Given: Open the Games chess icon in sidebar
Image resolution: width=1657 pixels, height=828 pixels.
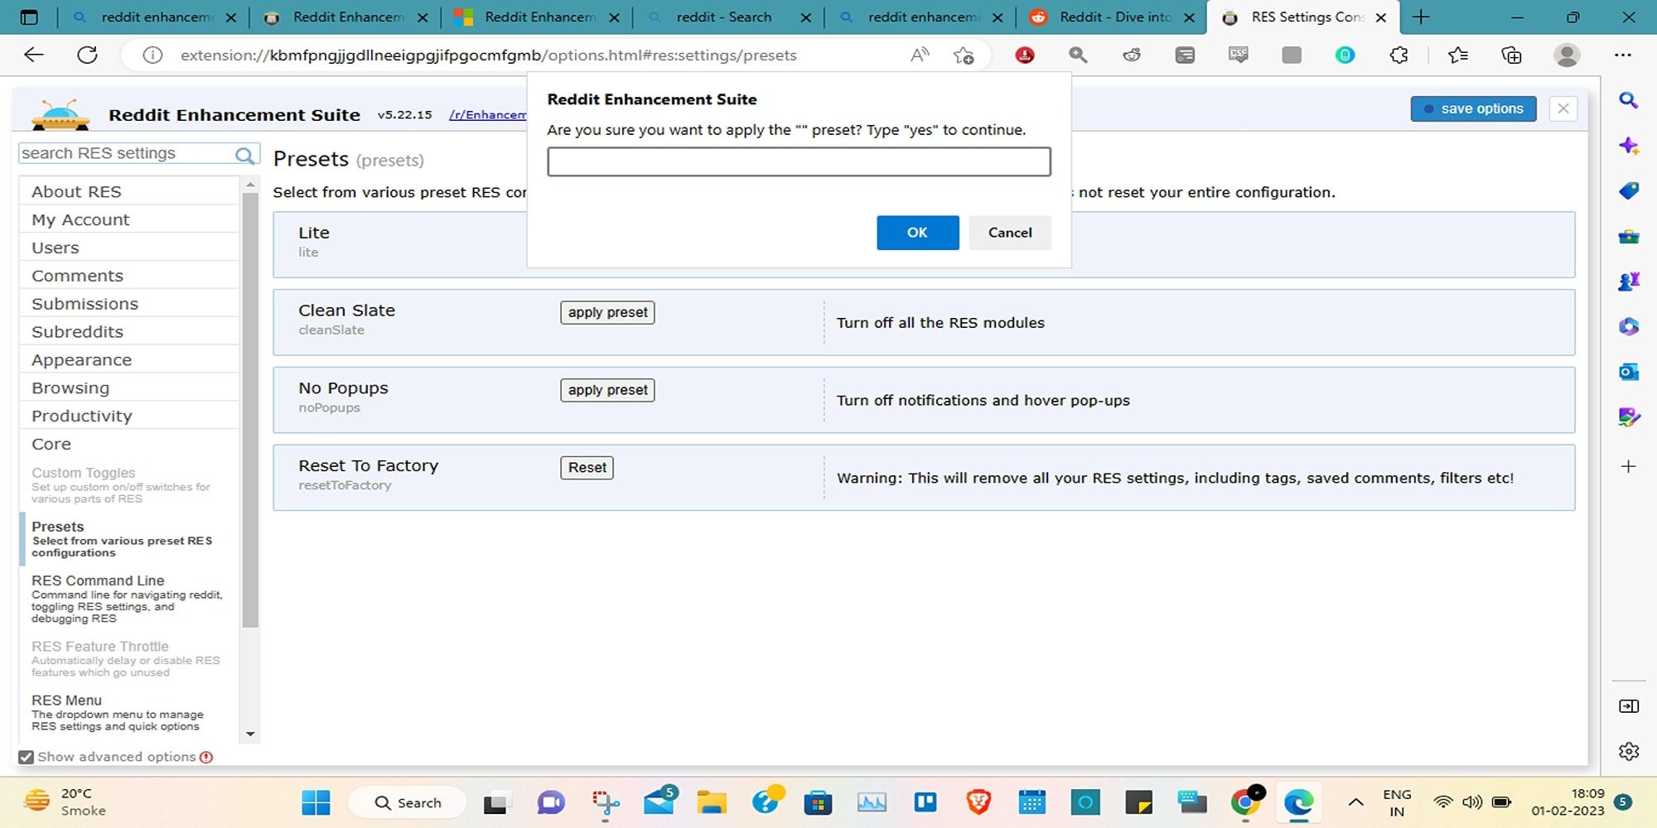Looking at the screenshot, I should pos(1628,282).
